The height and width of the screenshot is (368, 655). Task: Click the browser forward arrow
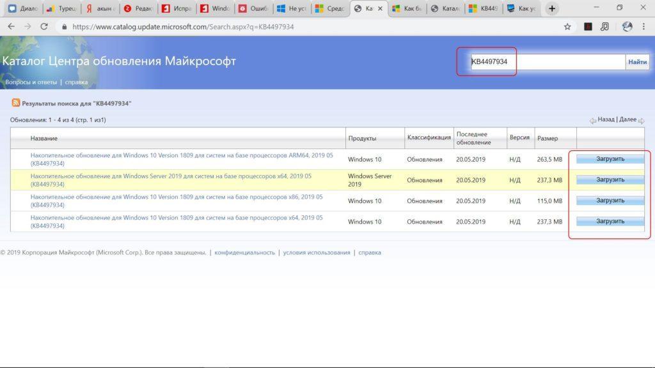pyautogui.click(x=28, y=26)
